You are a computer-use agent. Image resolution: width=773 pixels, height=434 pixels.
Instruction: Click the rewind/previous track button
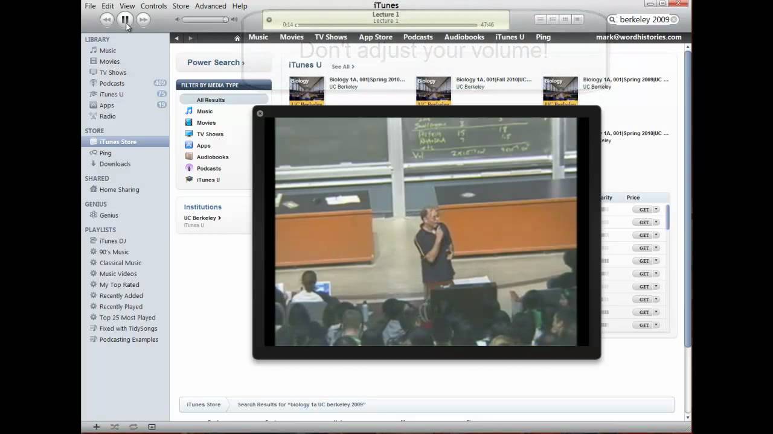pos(106,20)
